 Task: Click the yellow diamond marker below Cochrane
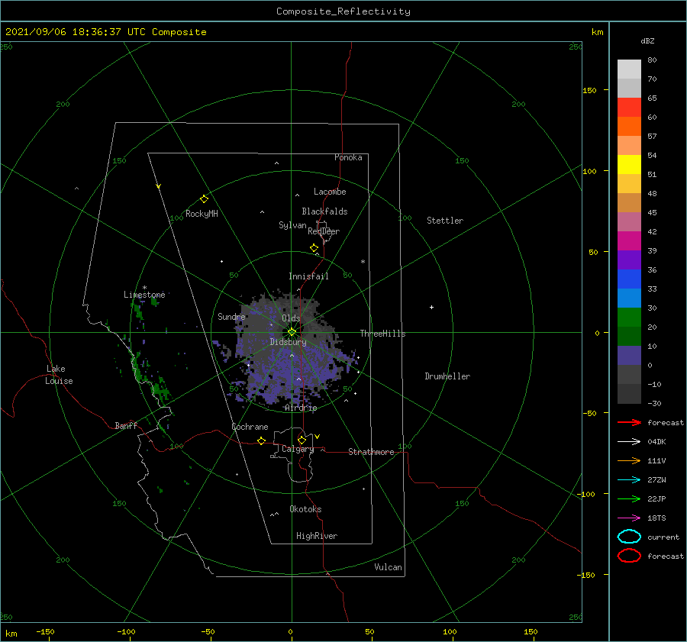pyautogui.click(x=262, y=441)
